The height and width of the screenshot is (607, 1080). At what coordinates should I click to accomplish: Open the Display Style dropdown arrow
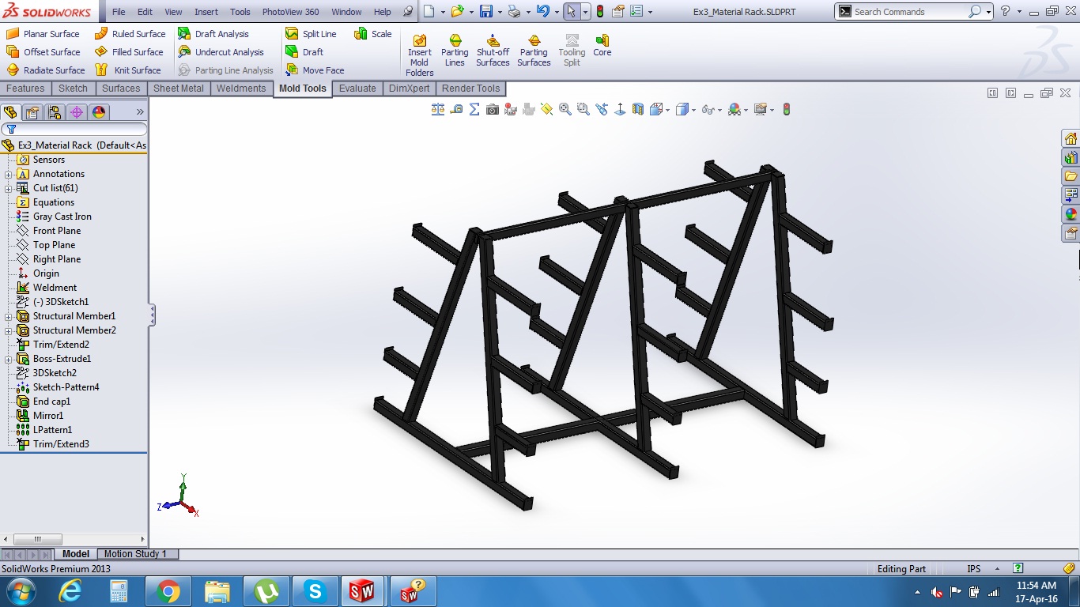692,109
